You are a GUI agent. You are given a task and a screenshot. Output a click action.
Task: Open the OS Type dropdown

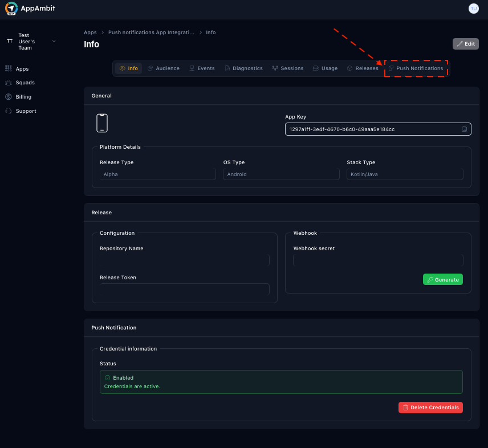281,174
